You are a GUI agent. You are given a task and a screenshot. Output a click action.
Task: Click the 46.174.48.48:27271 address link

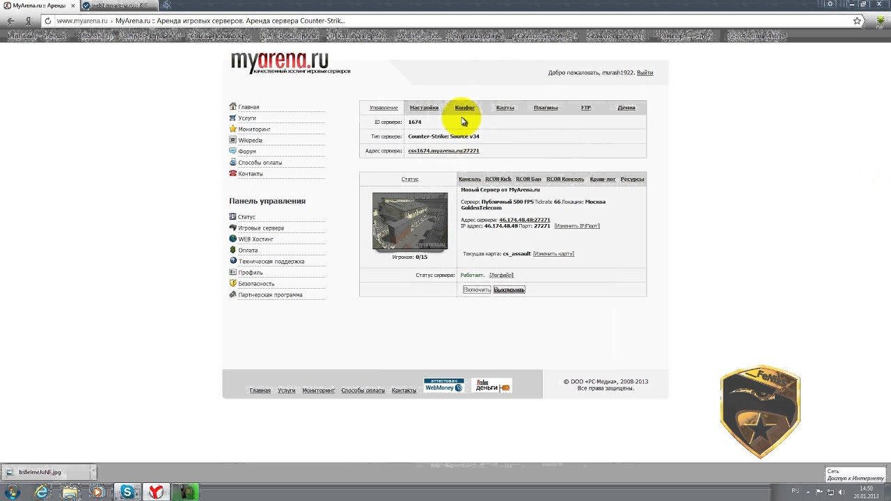[524, 220]
